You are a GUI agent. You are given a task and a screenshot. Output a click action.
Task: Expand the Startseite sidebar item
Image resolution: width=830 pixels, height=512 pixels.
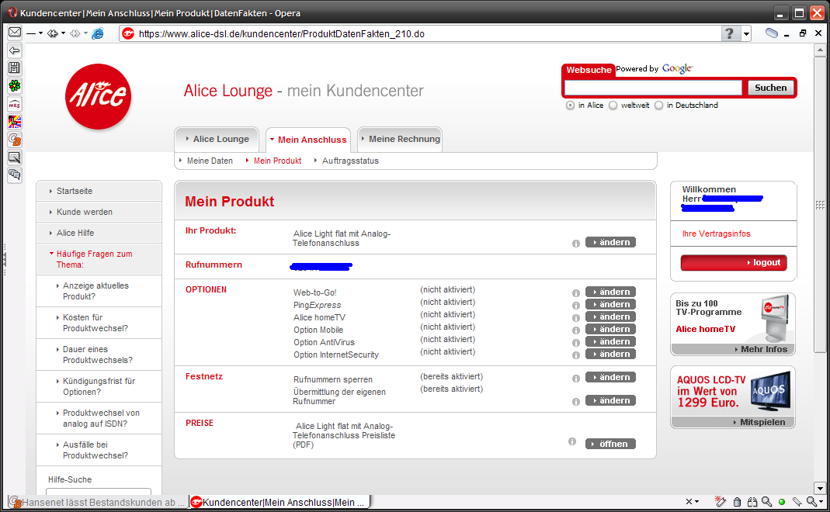click(99, 191)
